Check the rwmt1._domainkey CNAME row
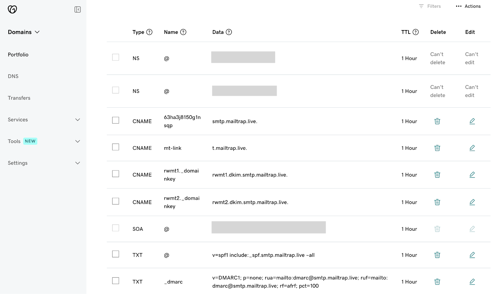497x294 pixels. click(x=115, y=174)
